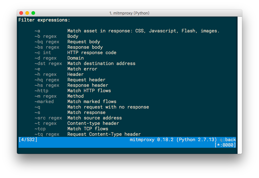This screenshot has width=259, height=178.
Task: Select the 'Response body' description
Action: click(x=85, y=47)
